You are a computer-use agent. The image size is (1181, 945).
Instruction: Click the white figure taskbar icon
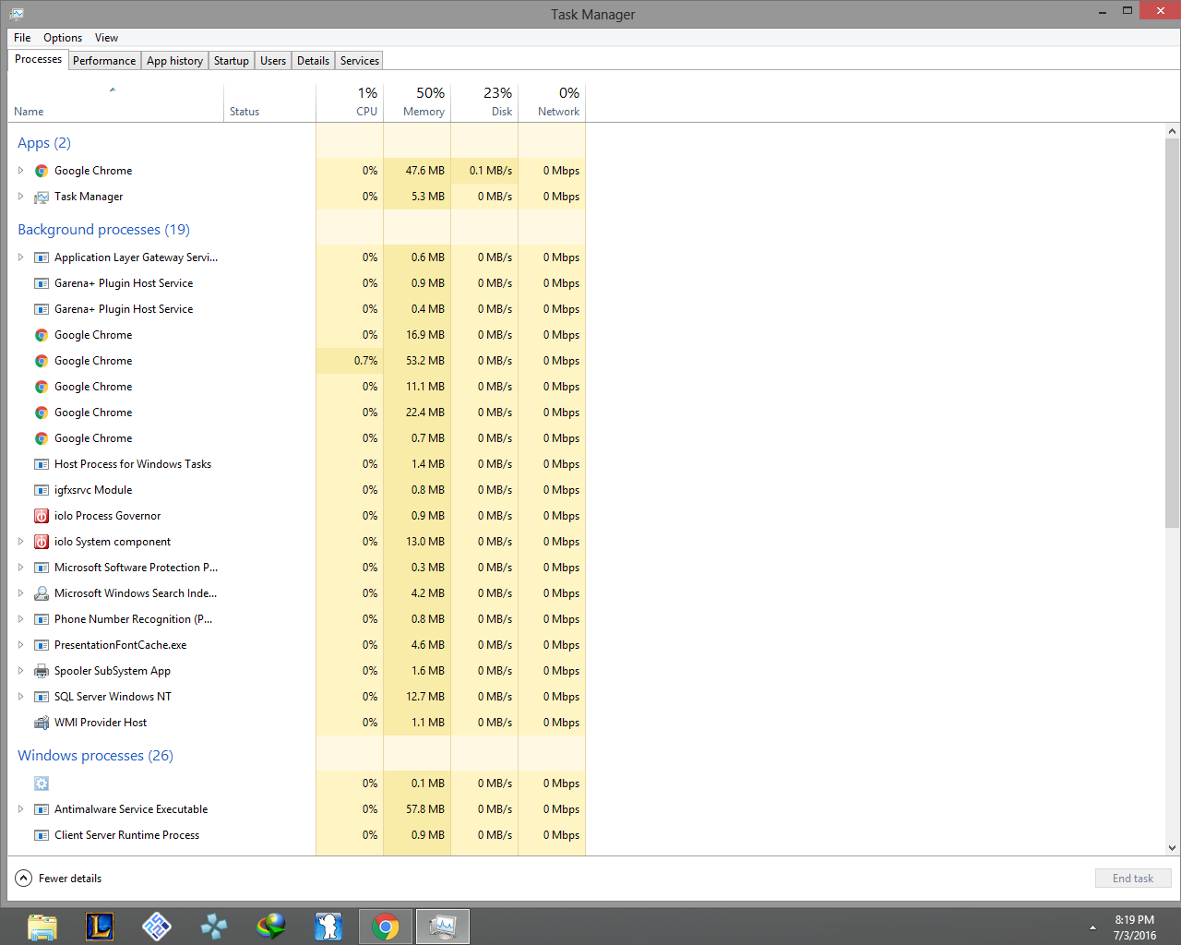tap(328, 927)
